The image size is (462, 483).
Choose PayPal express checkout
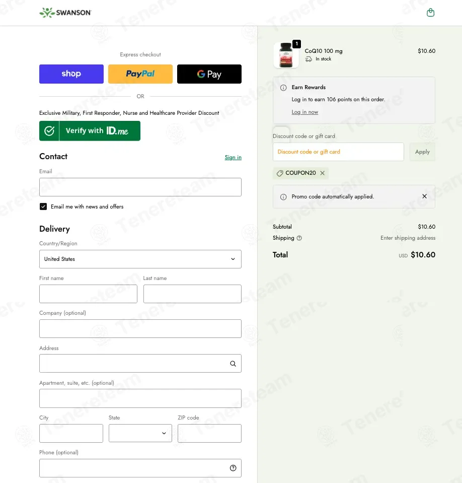click(140, 74)
